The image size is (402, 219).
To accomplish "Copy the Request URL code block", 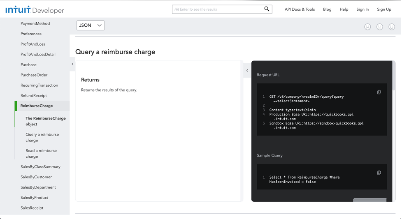I will pyautogui.click(x=379, y=92).
